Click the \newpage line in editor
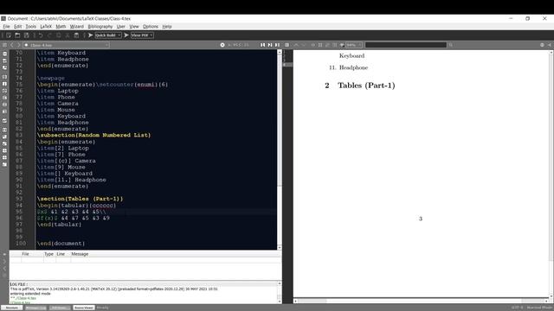Viewport: 554px width, 311px height. tap(50, 78)
